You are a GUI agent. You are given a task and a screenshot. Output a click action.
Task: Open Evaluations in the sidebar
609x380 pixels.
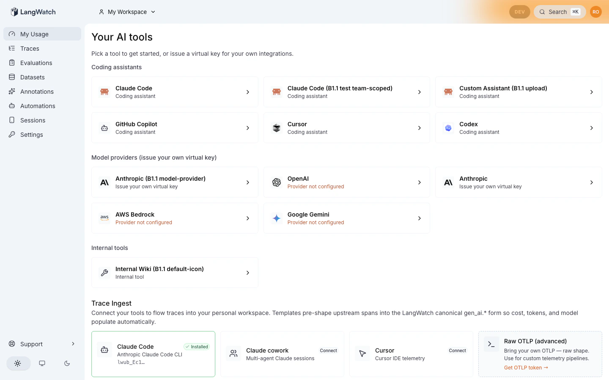[42, 63]
